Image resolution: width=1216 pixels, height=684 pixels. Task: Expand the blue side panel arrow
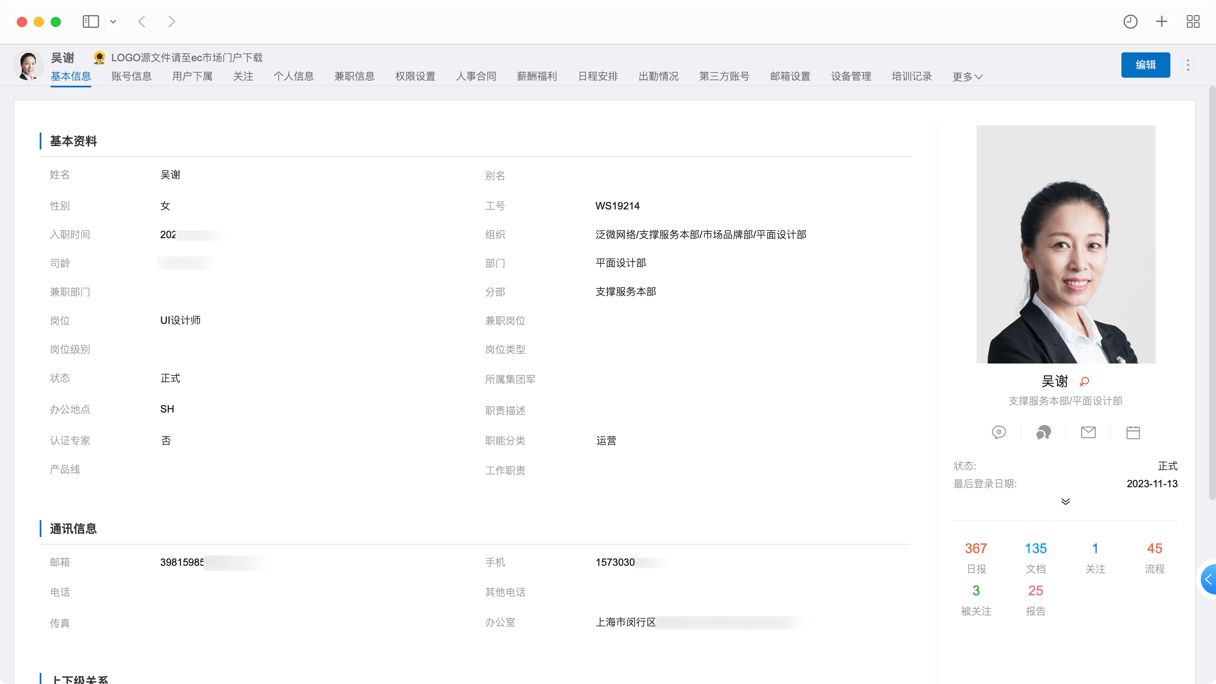(x=1208, y=579)
